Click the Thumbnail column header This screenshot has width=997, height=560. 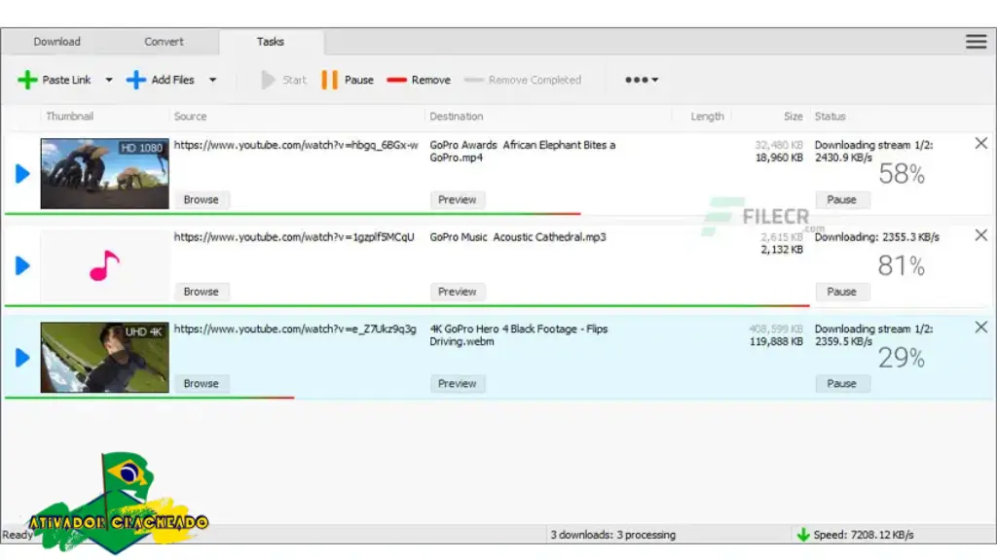click(x=70, y=117)
